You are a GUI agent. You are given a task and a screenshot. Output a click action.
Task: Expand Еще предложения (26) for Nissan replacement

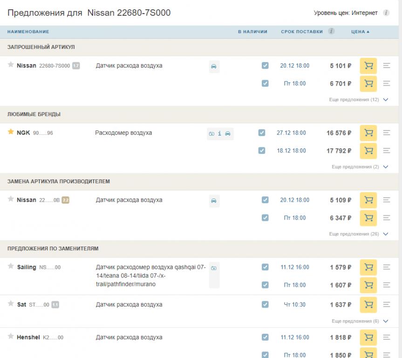pos(359,234)
